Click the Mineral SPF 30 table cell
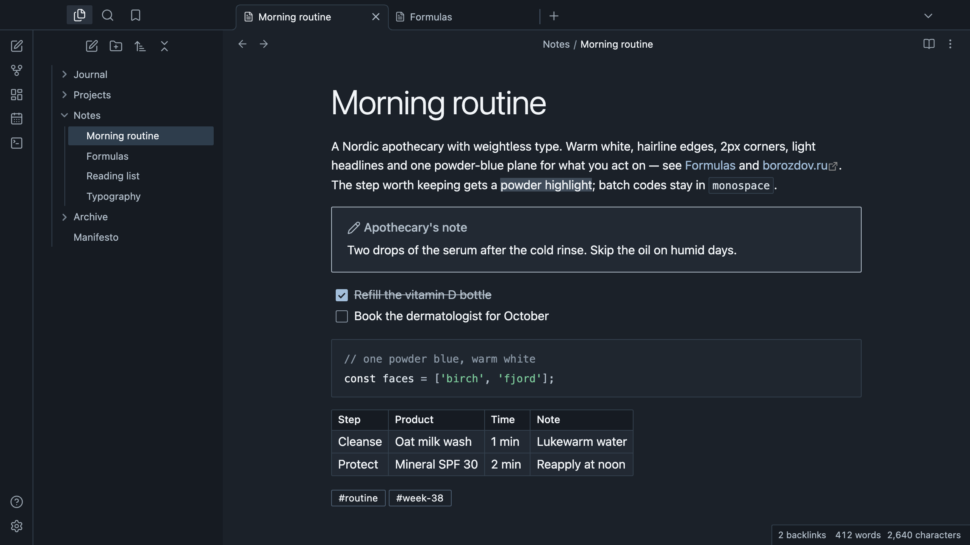 [436, 464]
